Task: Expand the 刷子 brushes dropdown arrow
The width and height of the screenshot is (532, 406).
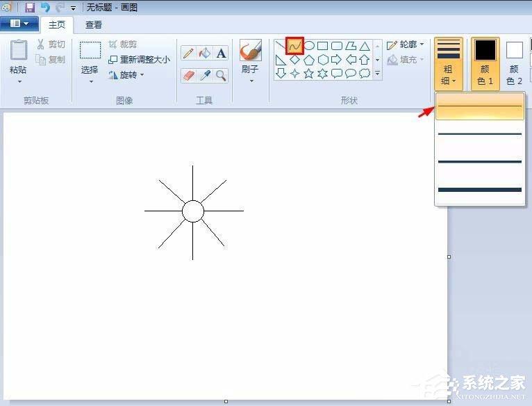Action: (x=251, y=81)
